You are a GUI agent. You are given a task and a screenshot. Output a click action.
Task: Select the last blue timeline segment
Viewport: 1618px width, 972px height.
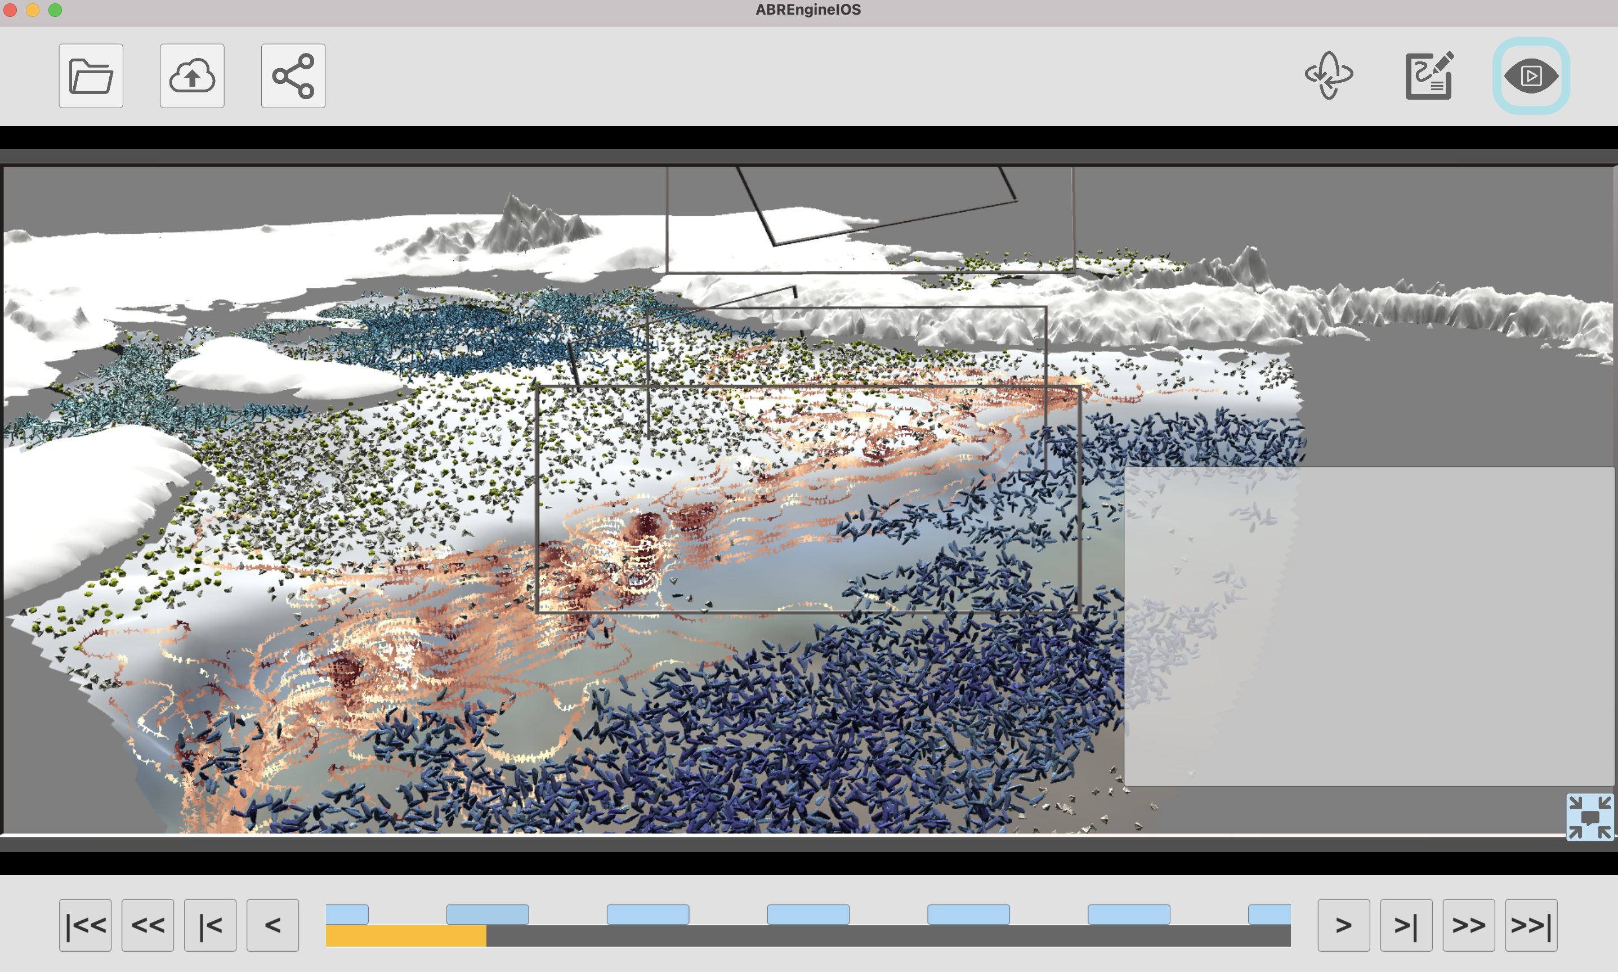coord(1268,915)
